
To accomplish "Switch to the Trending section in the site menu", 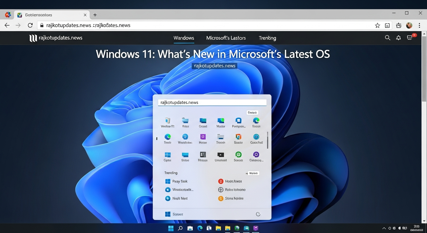I will point(267,38).
